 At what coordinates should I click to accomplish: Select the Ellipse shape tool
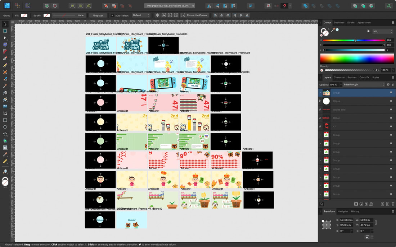click(x=5, y=127)
